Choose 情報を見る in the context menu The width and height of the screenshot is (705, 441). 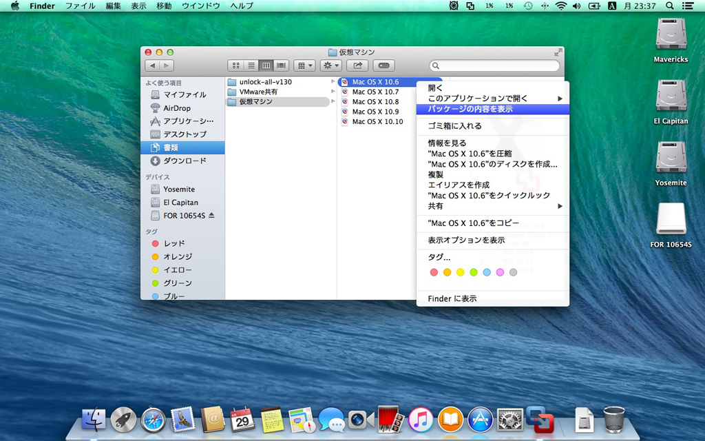[493, 143]
